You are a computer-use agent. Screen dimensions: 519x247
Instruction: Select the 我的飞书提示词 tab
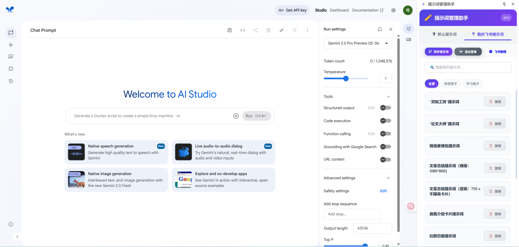488,34
